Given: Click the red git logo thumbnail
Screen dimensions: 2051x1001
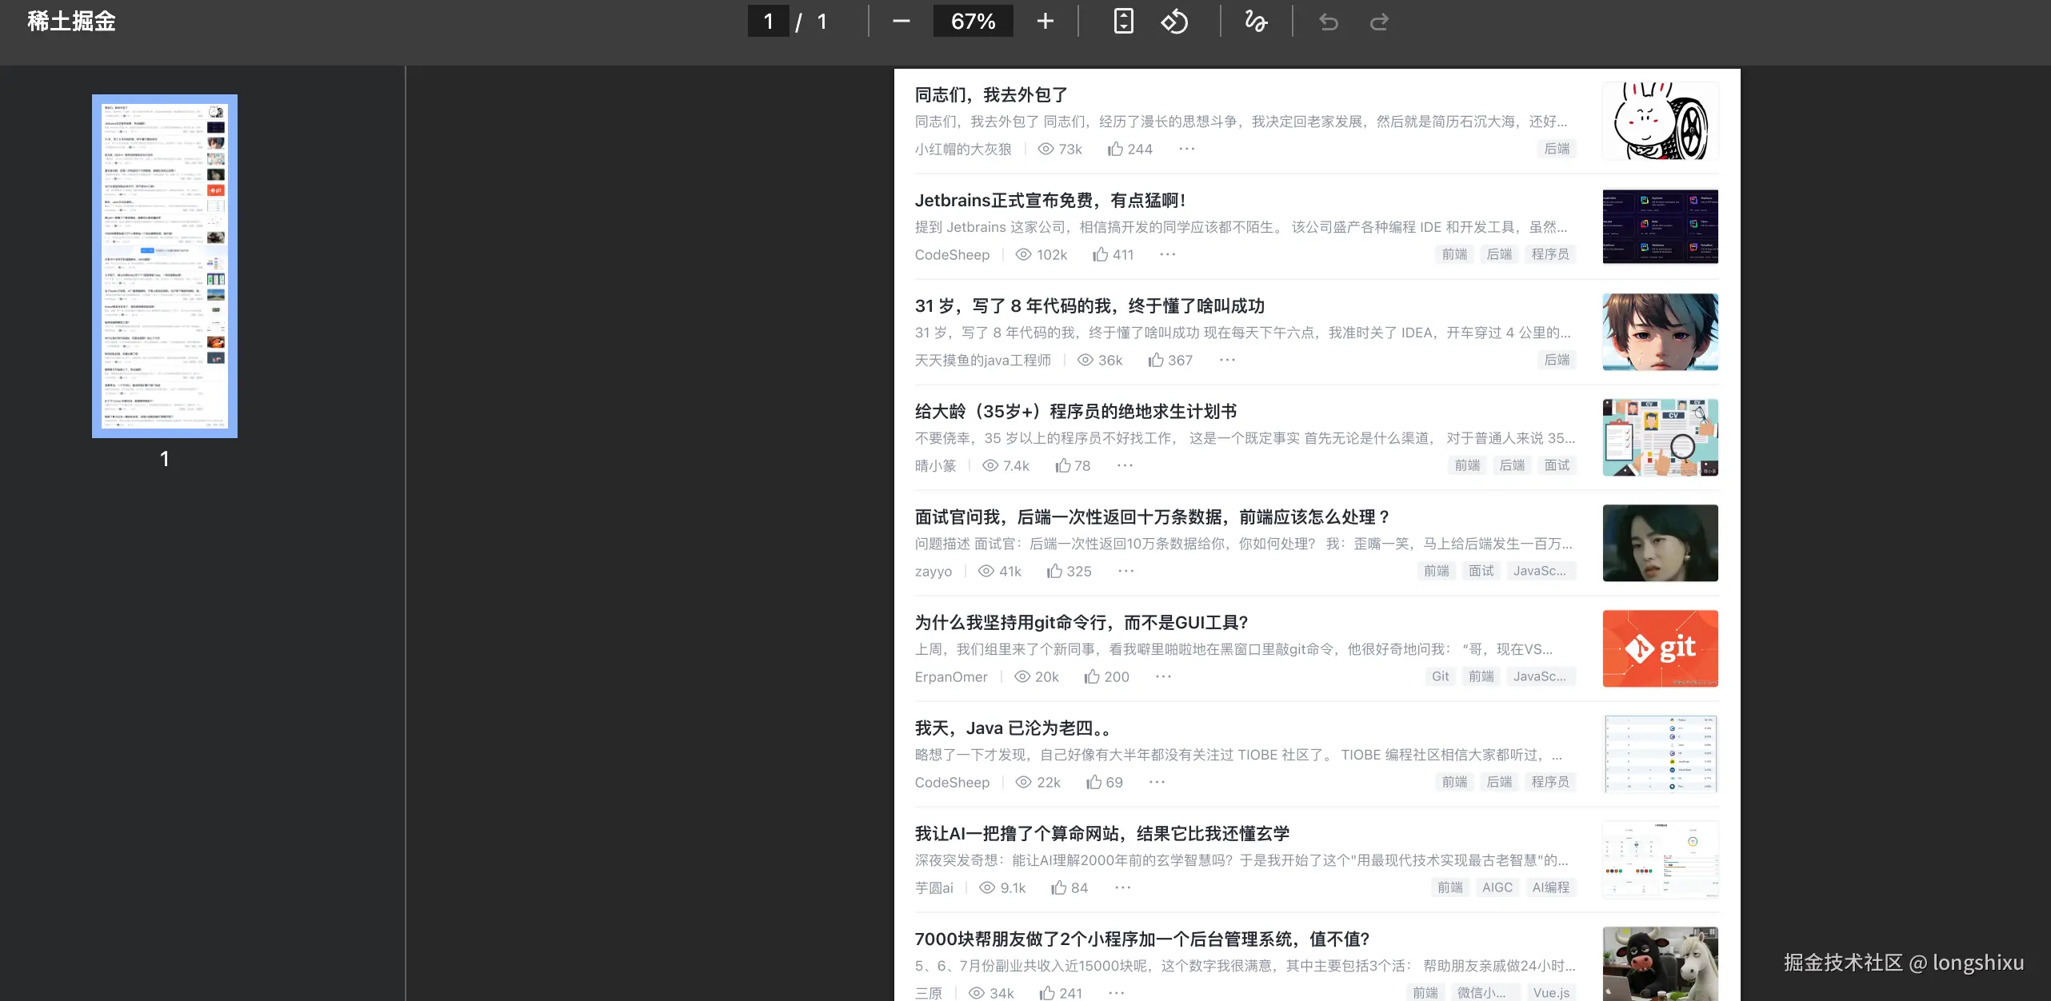Looking at the screenshot, I should click(1660, 648).
